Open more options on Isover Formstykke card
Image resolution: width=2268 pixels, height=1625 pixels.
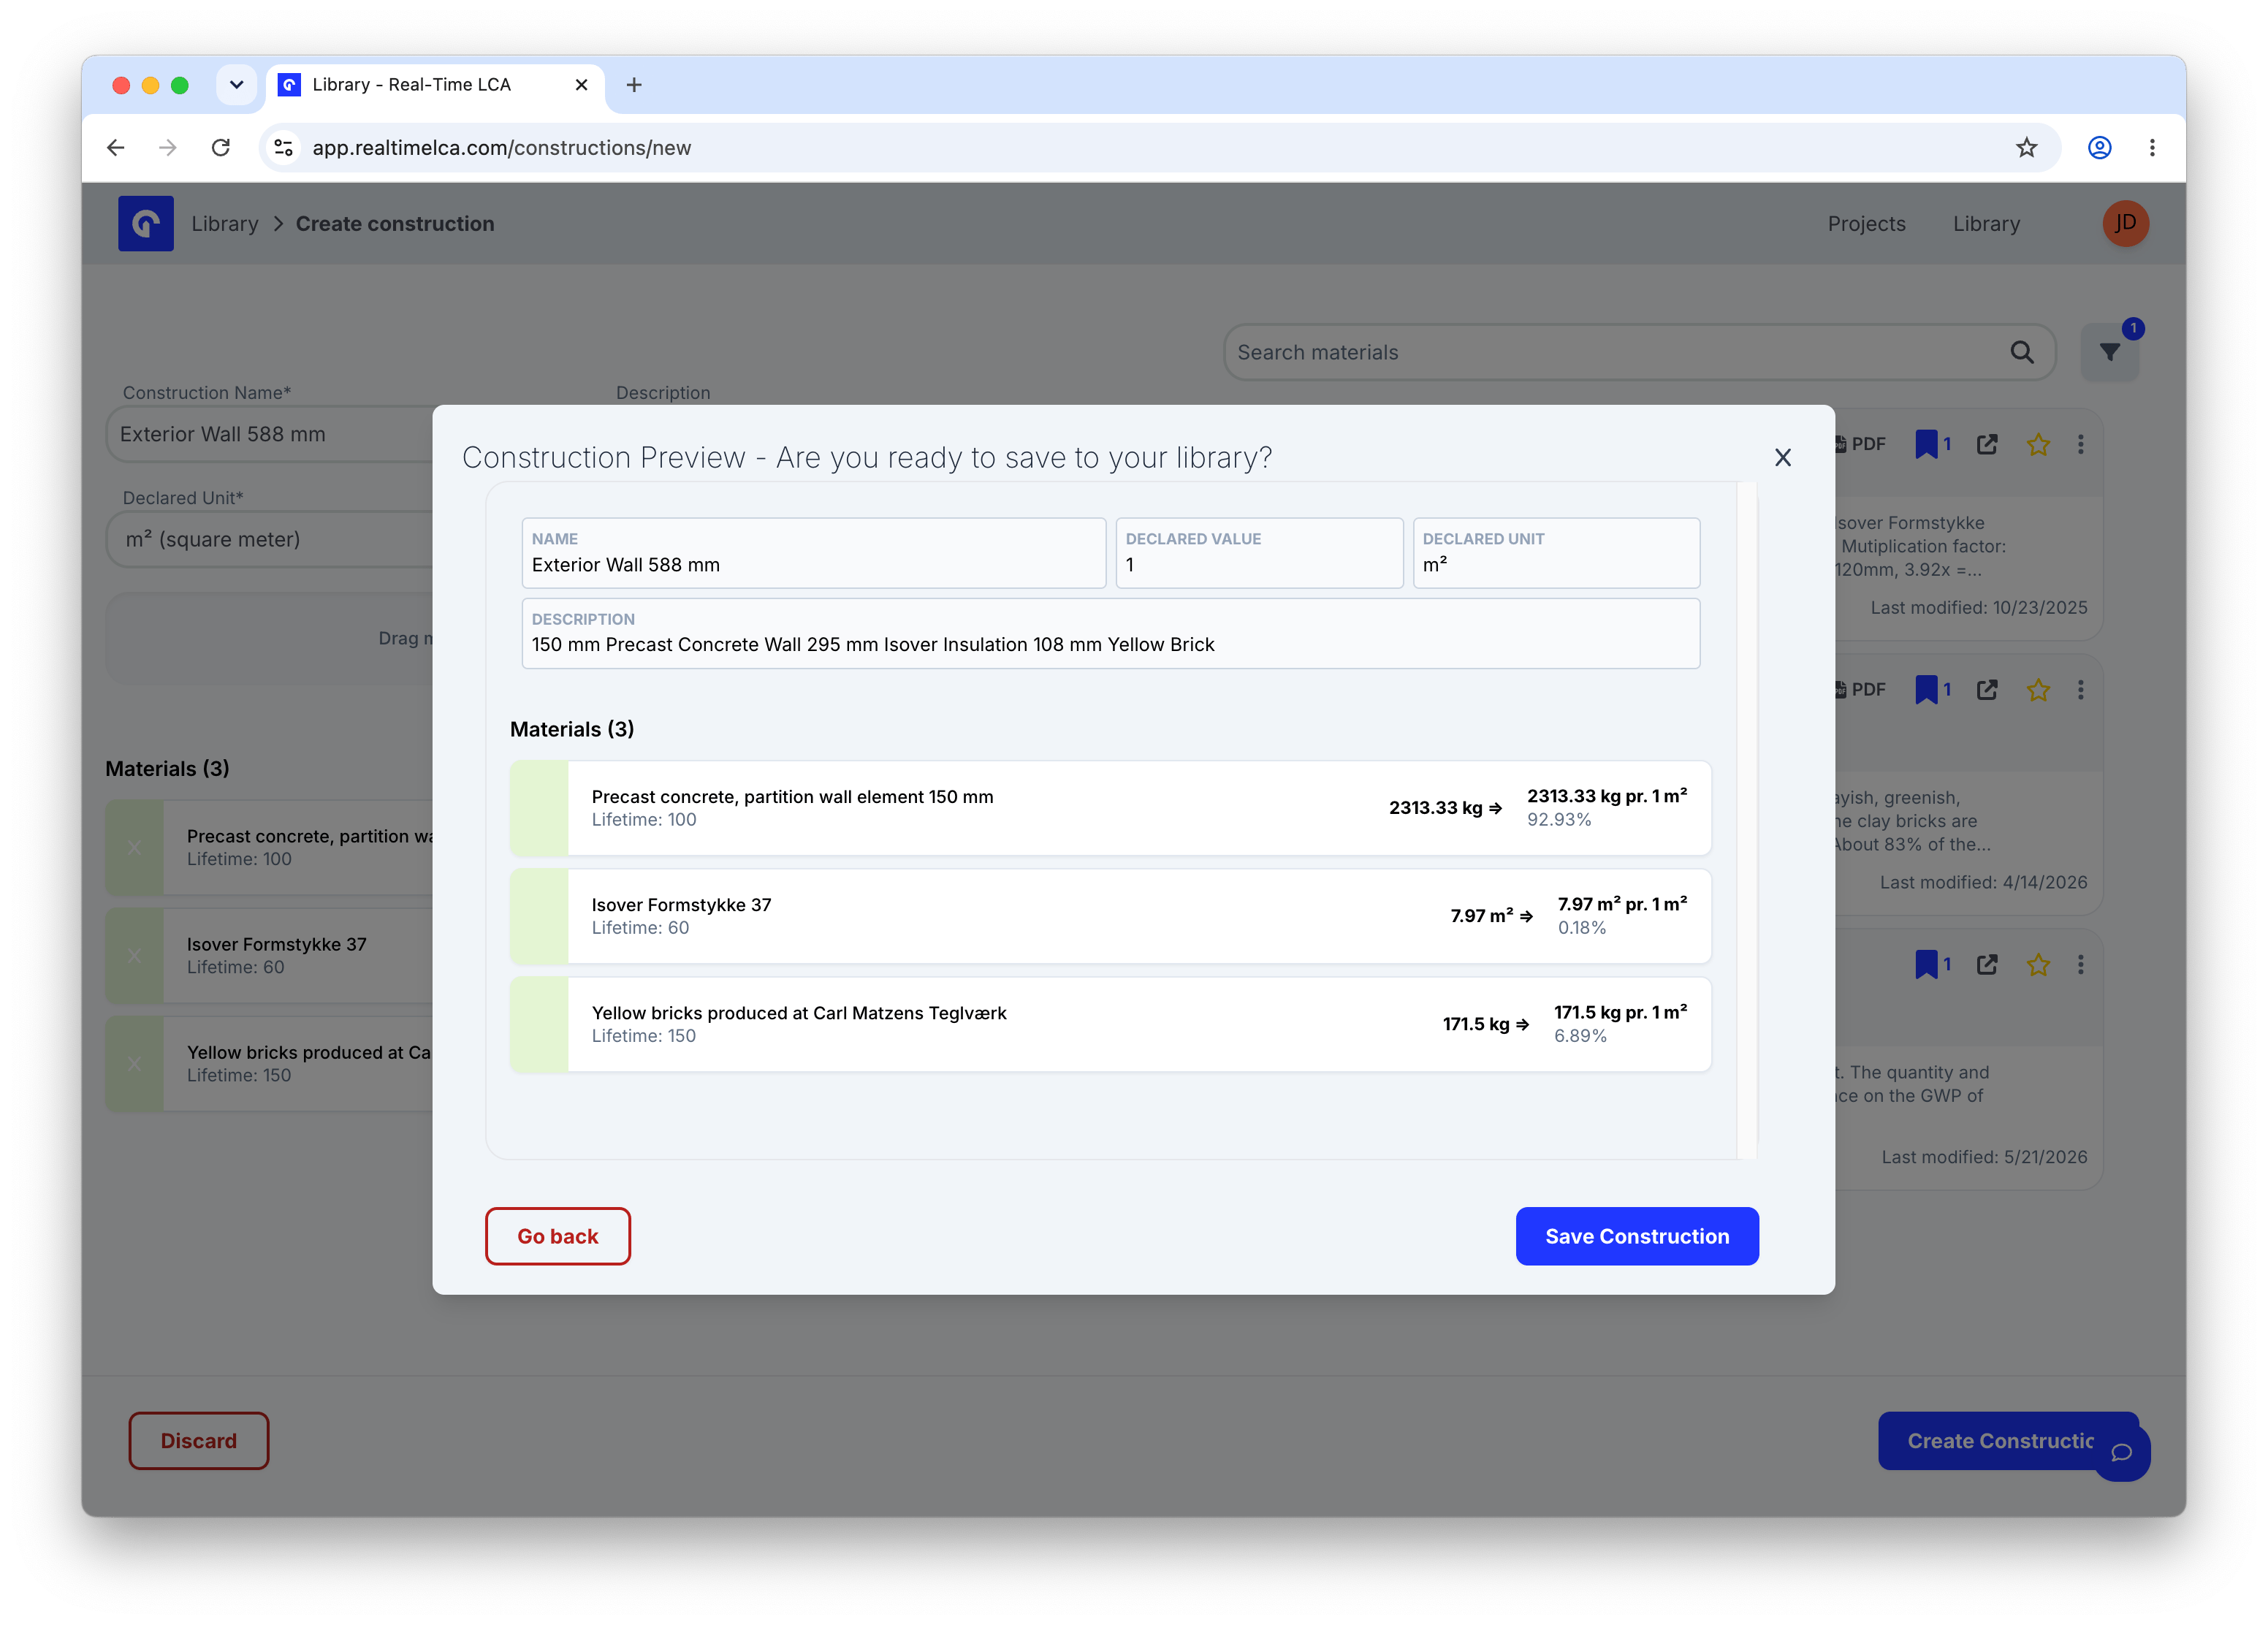point(2081,444)
